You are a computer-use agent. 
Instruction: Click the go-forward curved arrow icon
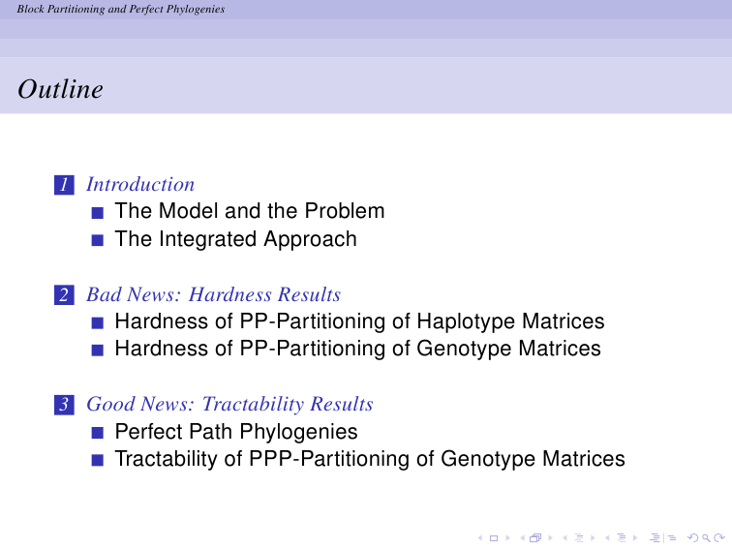point(718,538)
